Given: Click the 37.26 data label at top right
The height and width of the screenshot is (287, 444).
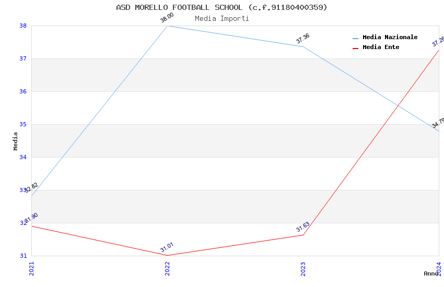Looking at the screenshot, I should click(438, 42).
